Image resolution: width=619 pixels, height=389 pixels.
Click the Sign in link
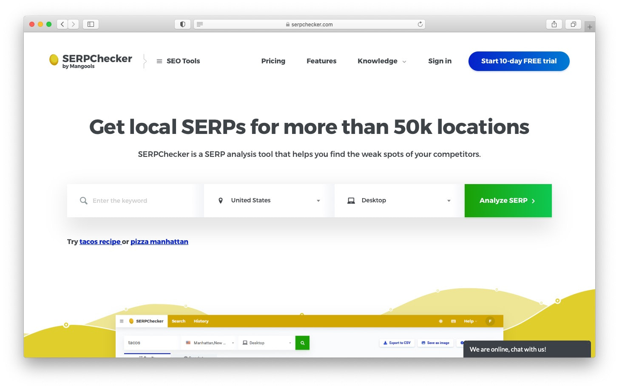440,61
